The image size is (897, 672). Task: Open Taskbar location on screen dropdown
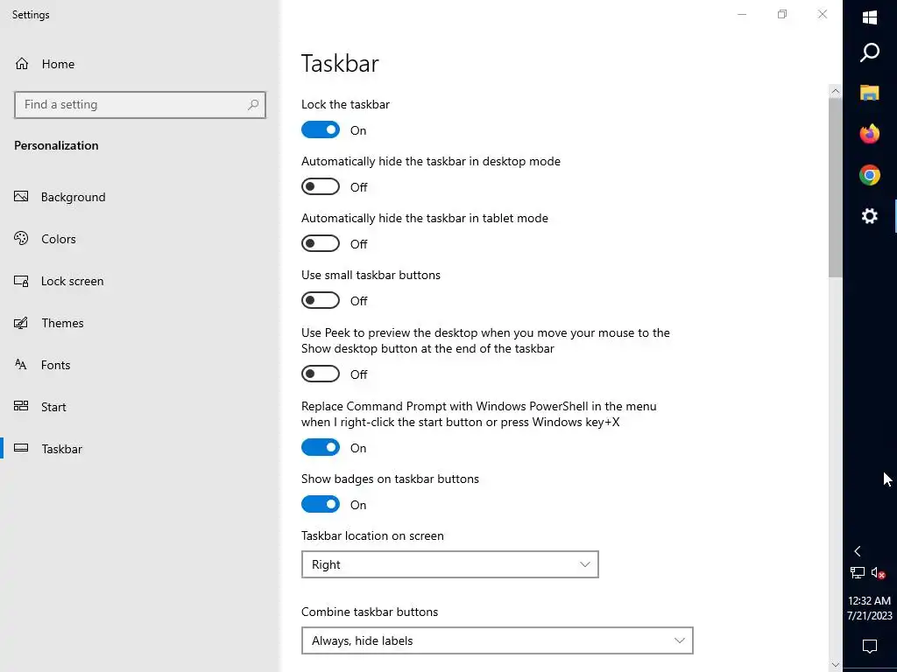(449, 564)
